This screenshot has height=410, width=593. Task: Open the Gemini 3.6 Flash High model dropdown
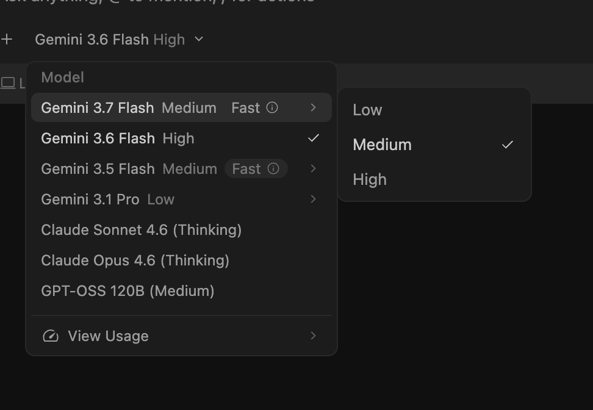pos(120,39)
